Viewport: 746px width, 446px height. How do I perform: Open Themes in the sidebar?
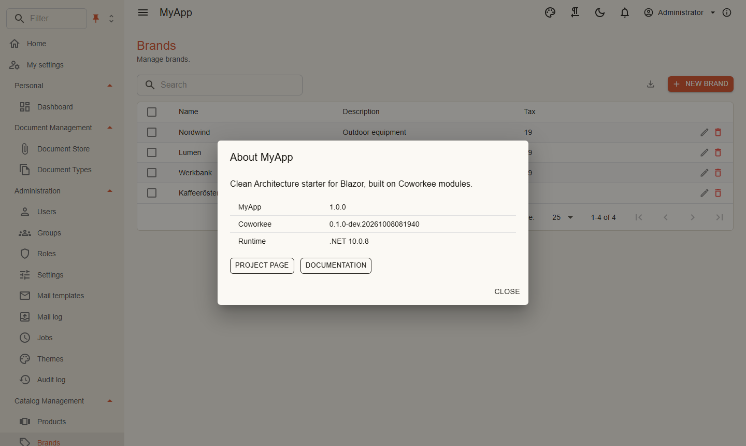point(62,359)
